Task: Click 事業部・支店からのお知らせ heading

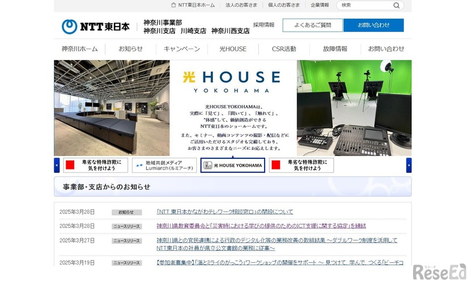Action: click(107, 187)
